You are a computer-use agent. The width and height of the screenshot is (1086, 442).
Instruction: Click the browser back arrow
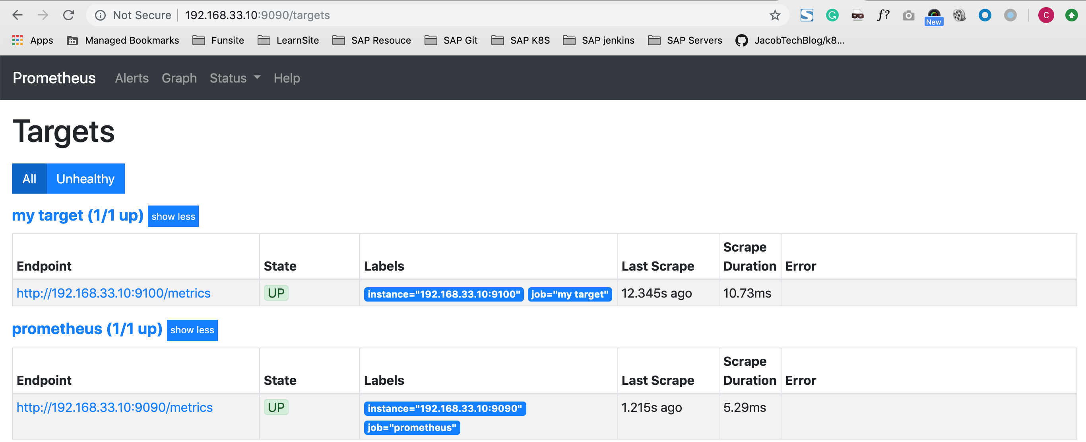17,15
